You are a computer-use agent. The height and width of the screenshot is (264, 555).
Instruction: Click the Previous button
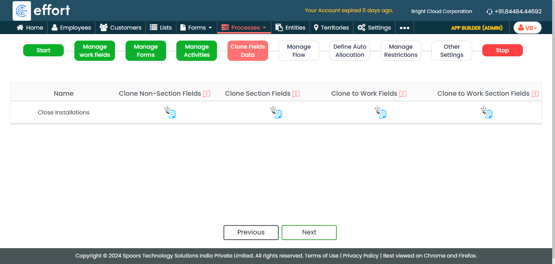[251, 232]
